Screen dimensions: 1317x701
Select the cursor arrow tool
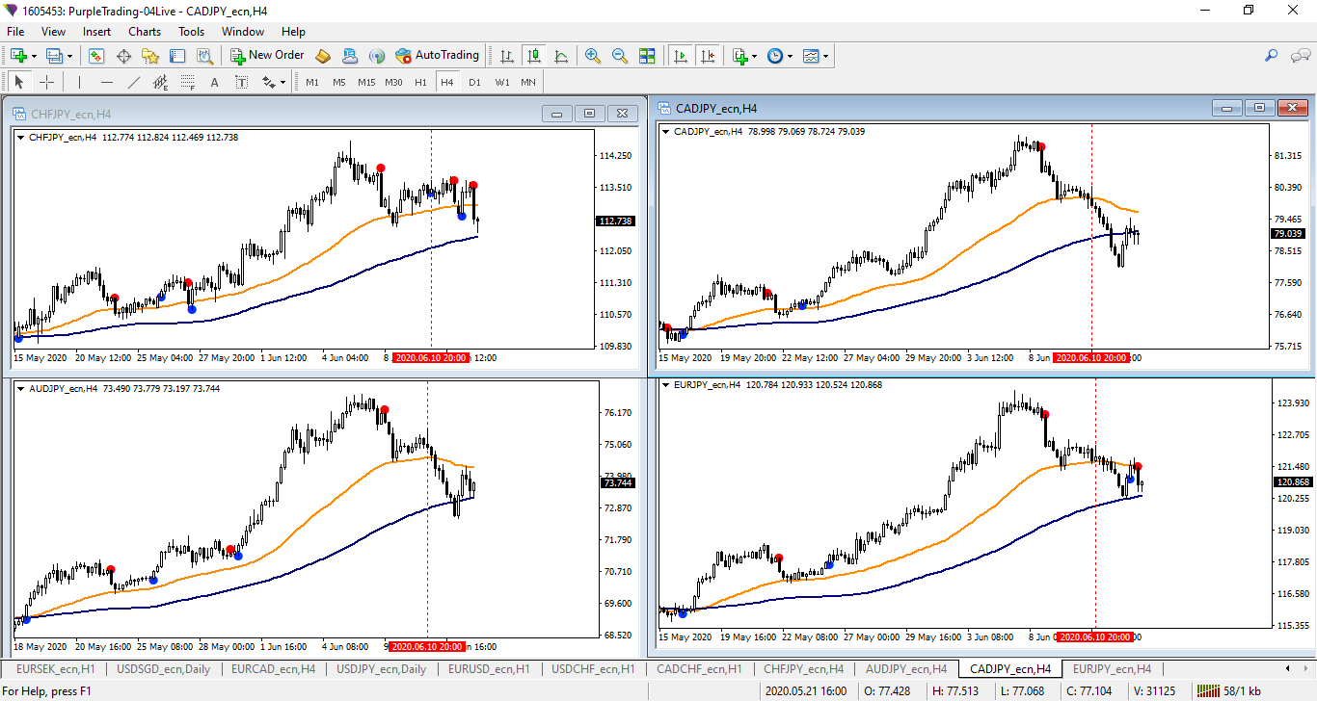point(18,82)
